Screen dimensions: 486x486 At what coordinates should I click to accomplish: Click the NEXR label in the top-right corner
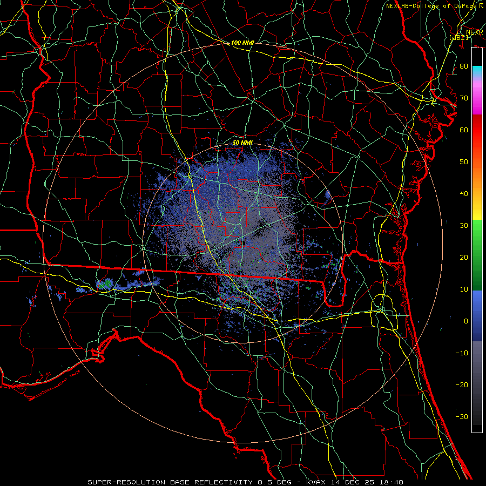pyautogui.click(x=475, y=32)
